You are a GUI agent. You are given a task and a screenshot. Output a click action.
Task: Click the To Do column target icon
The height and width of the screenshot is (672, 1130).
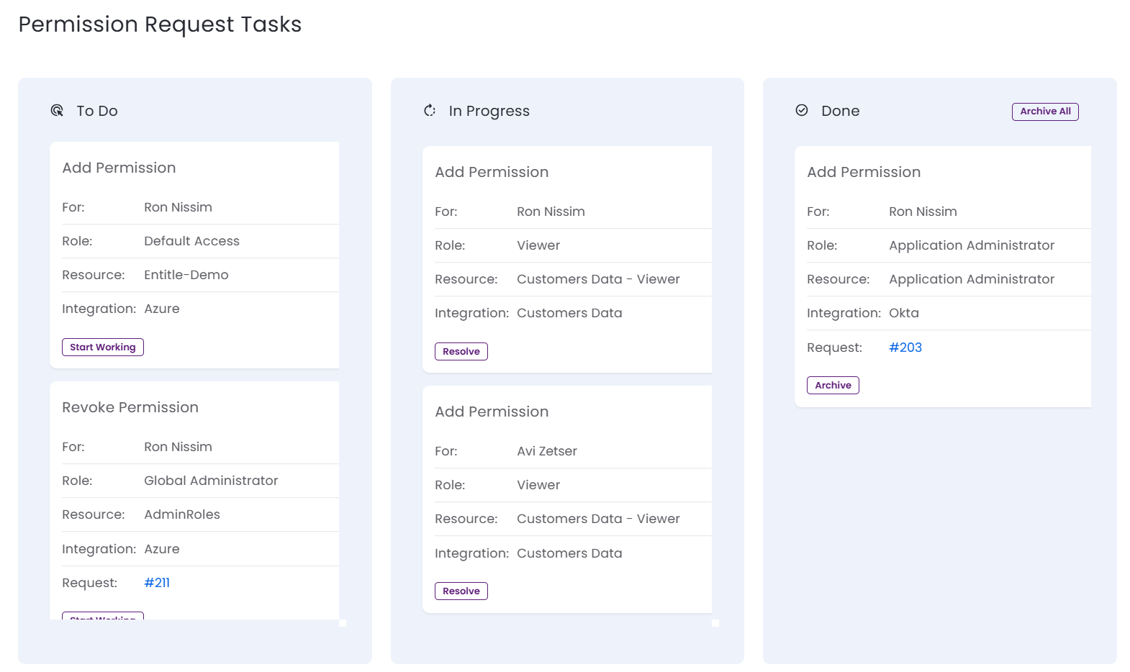click(57, 110)
